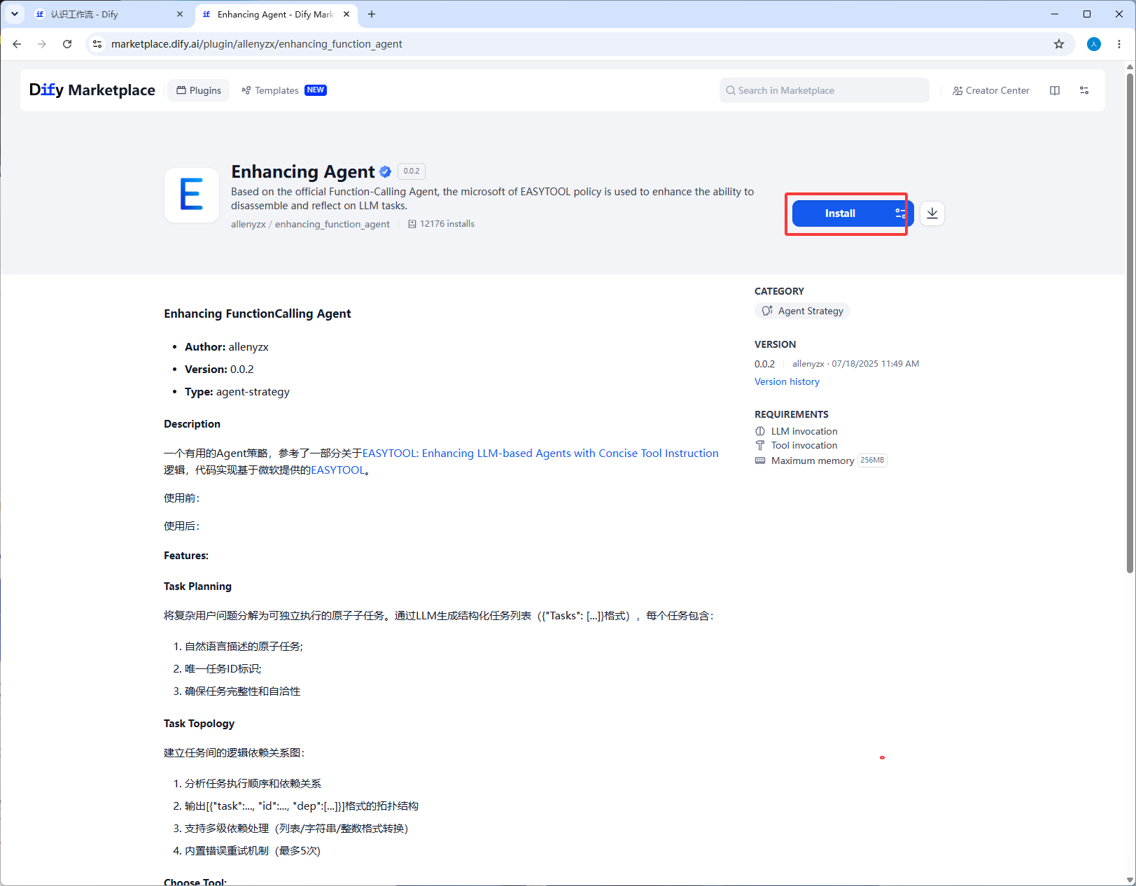Go back to the previous page
Image resolution: width=1136 pixels, height=886 pixels.
pyautogui.click(x=17, y=44)
